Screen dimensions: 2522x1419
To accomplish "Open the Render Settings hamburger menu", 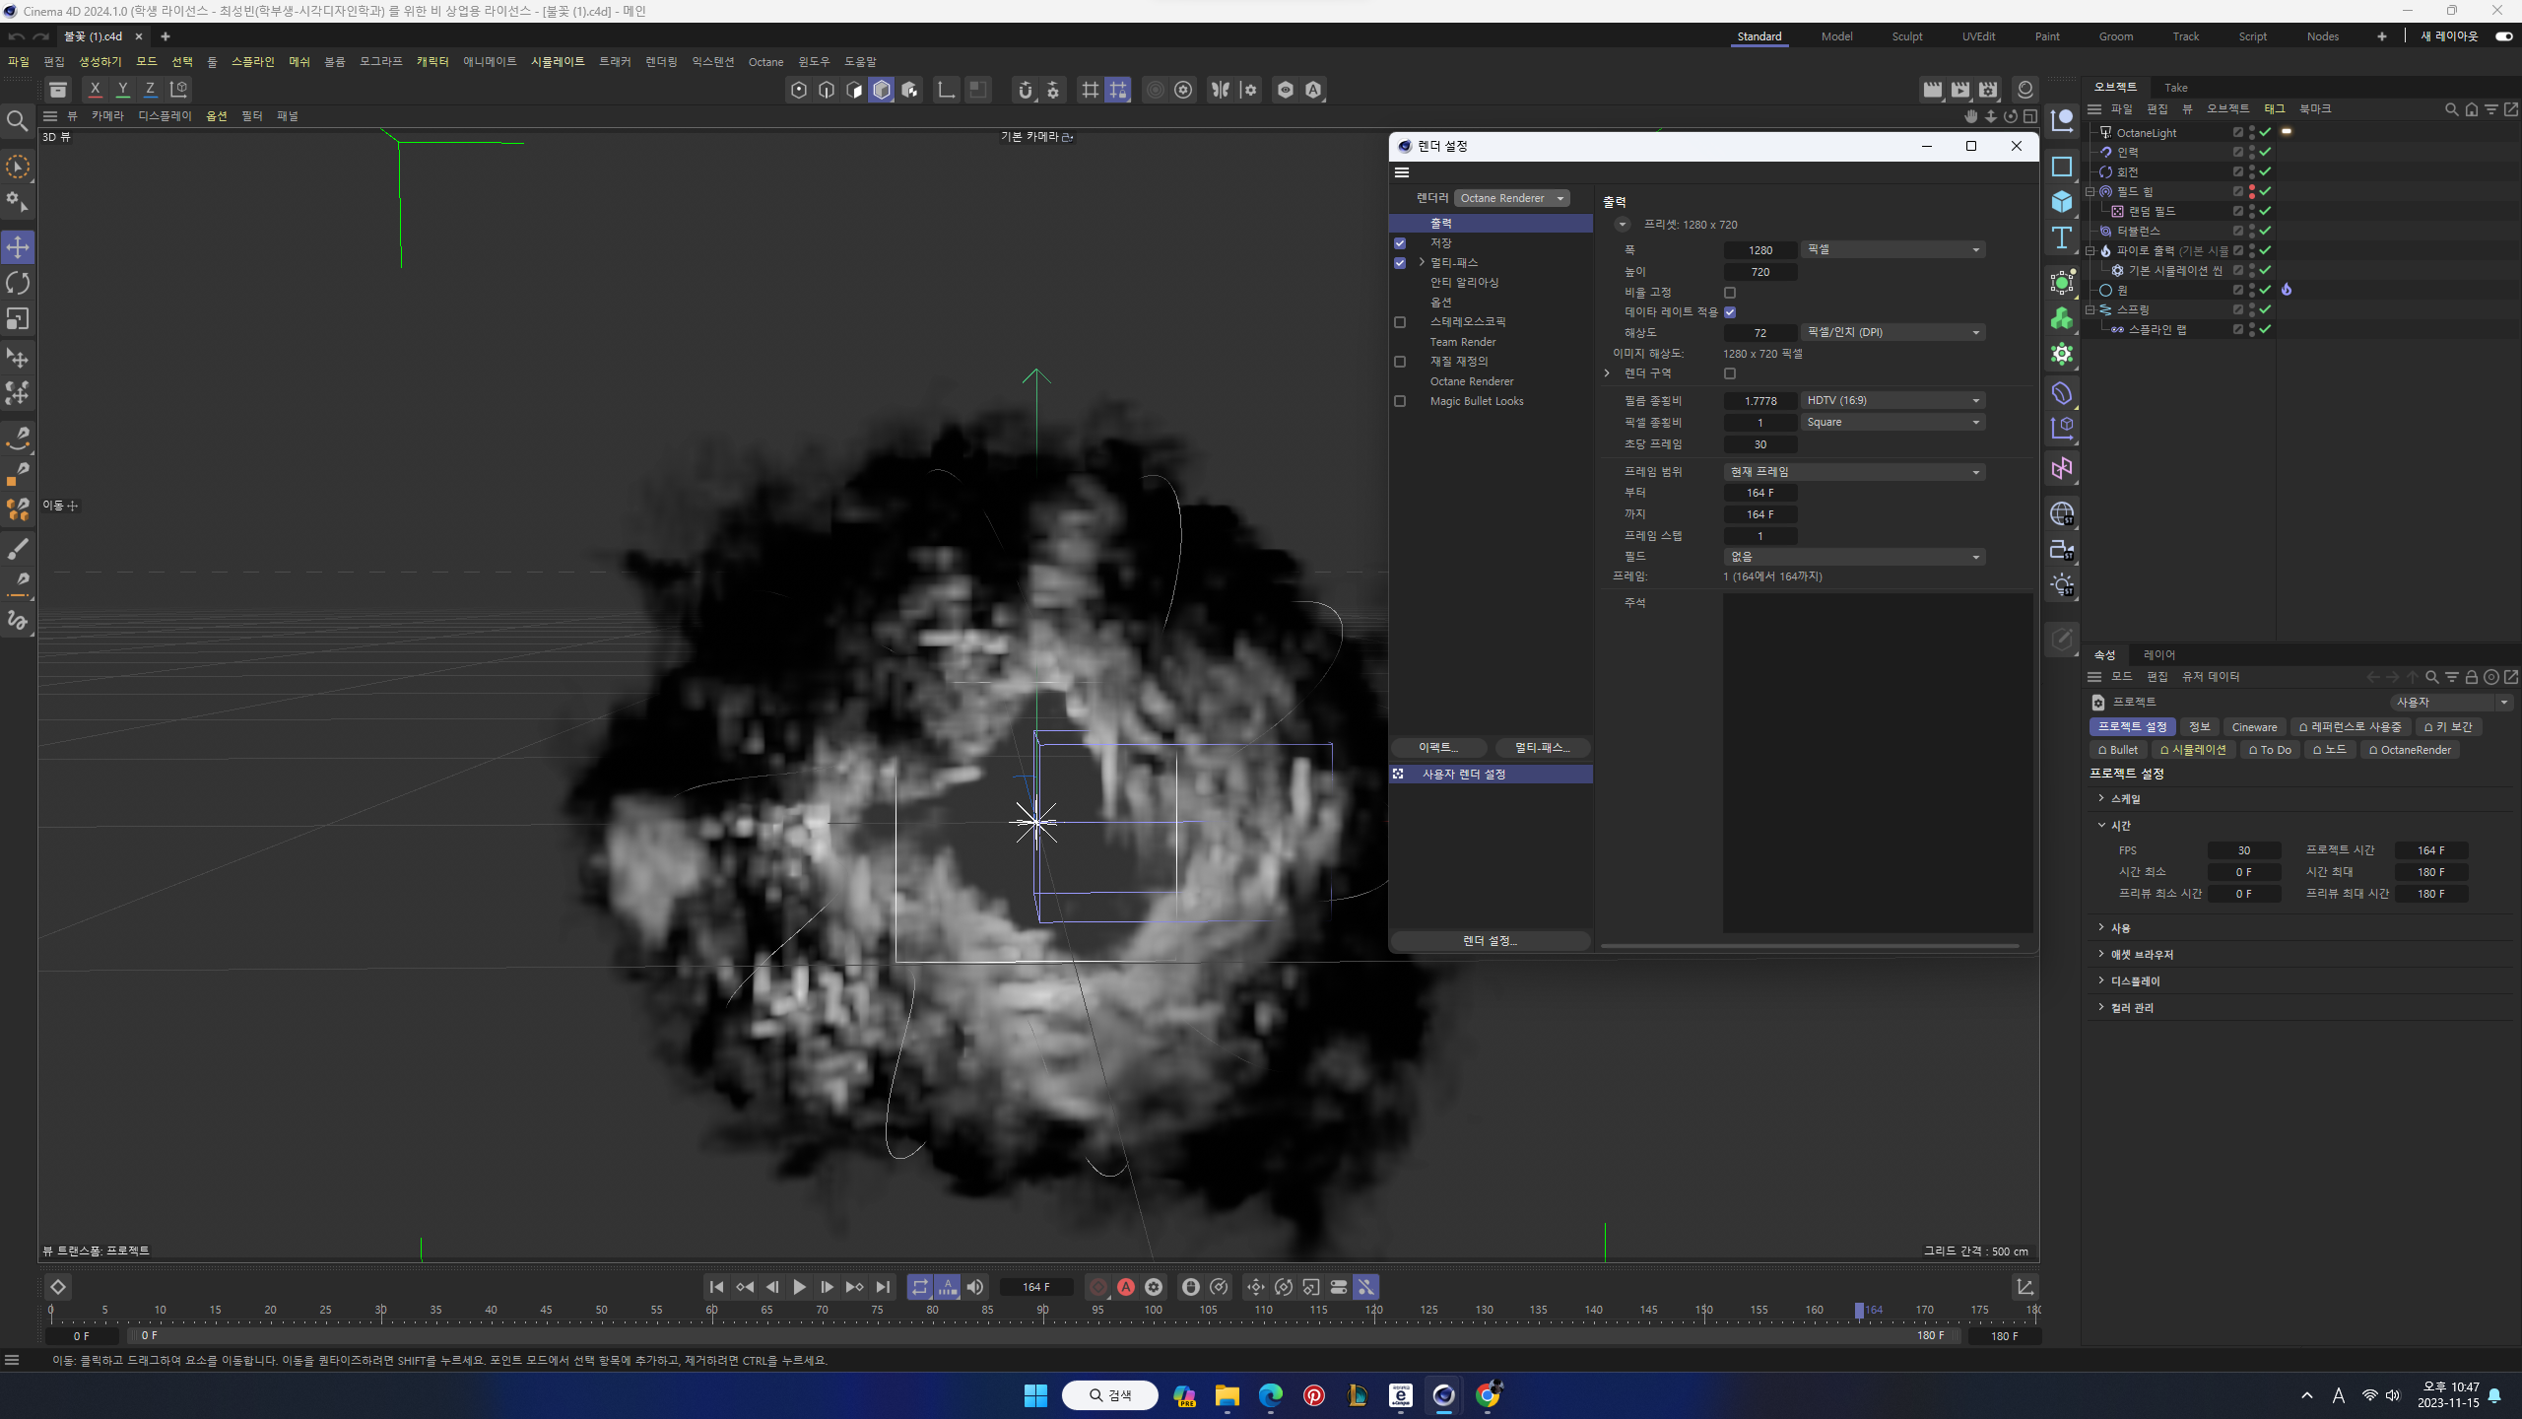I will 1402,172.
